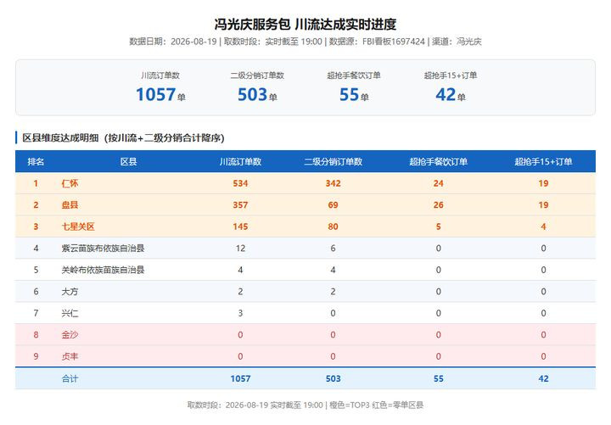Click value 80 in 七星关区 row
Screen dimensions: 611x425
click(334, 226)
